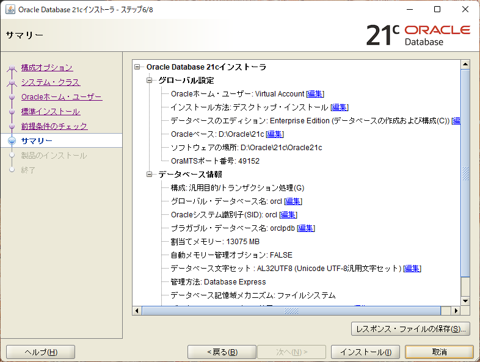Screen dimensions: 480x362
Task: Go to the システム・クラス step
Action: coord(51,82)
